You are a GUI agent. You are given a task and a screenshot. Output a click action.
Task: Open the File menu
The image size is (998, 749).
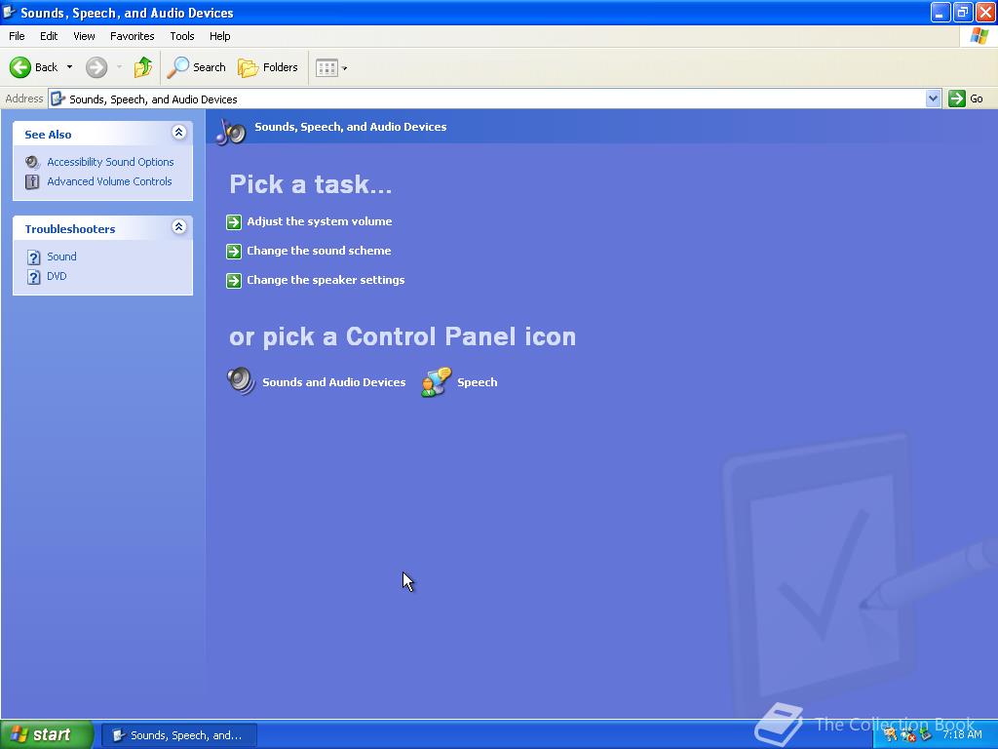17,36
